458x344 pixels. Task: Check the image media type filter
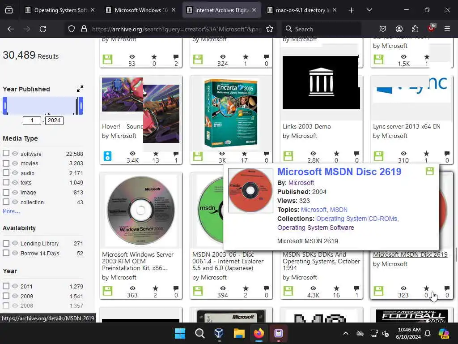coord(6,192)
